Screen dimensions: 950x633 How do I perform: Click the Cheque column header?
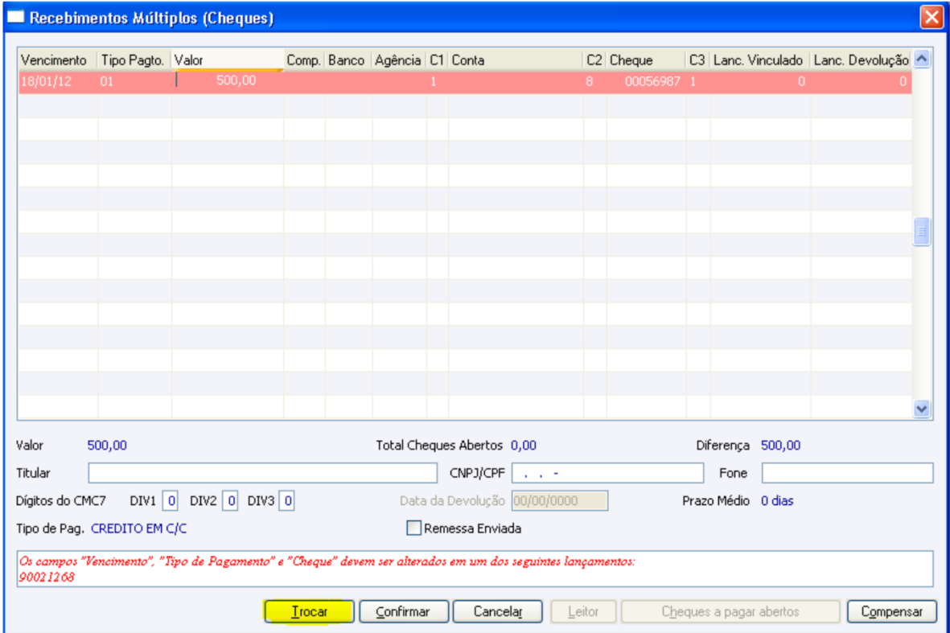point(646,60)
